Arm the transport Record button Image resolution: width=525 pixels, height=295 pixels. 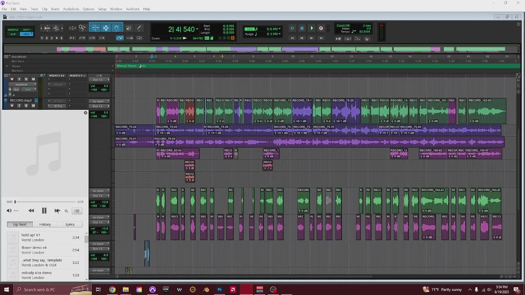(321, 28)
